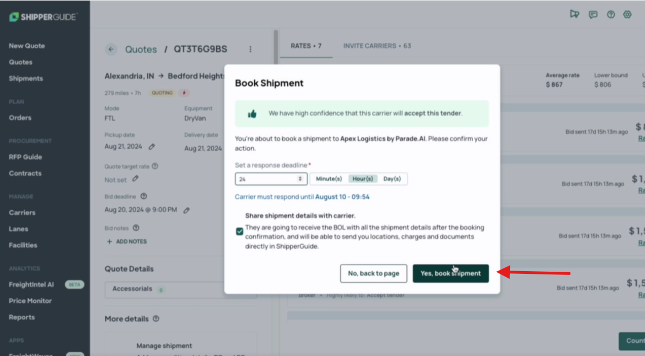The image size is (645, 356).
Task: Show help for Bid notes
Action: point(136,228)
